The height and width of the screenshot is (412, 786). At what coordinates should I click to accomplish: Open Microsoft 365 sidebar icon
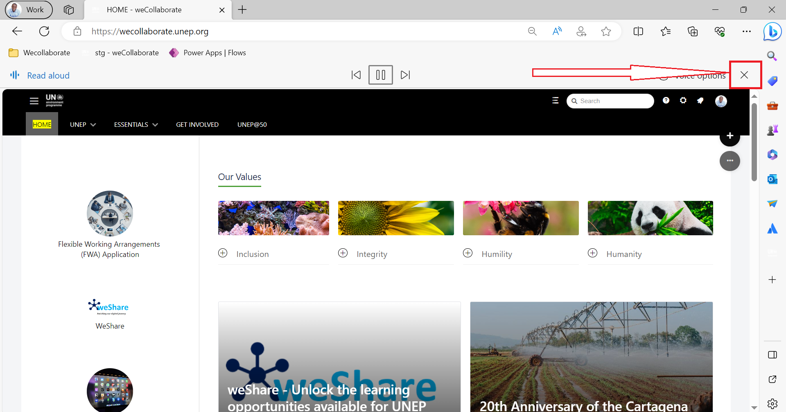coord(772,155)
